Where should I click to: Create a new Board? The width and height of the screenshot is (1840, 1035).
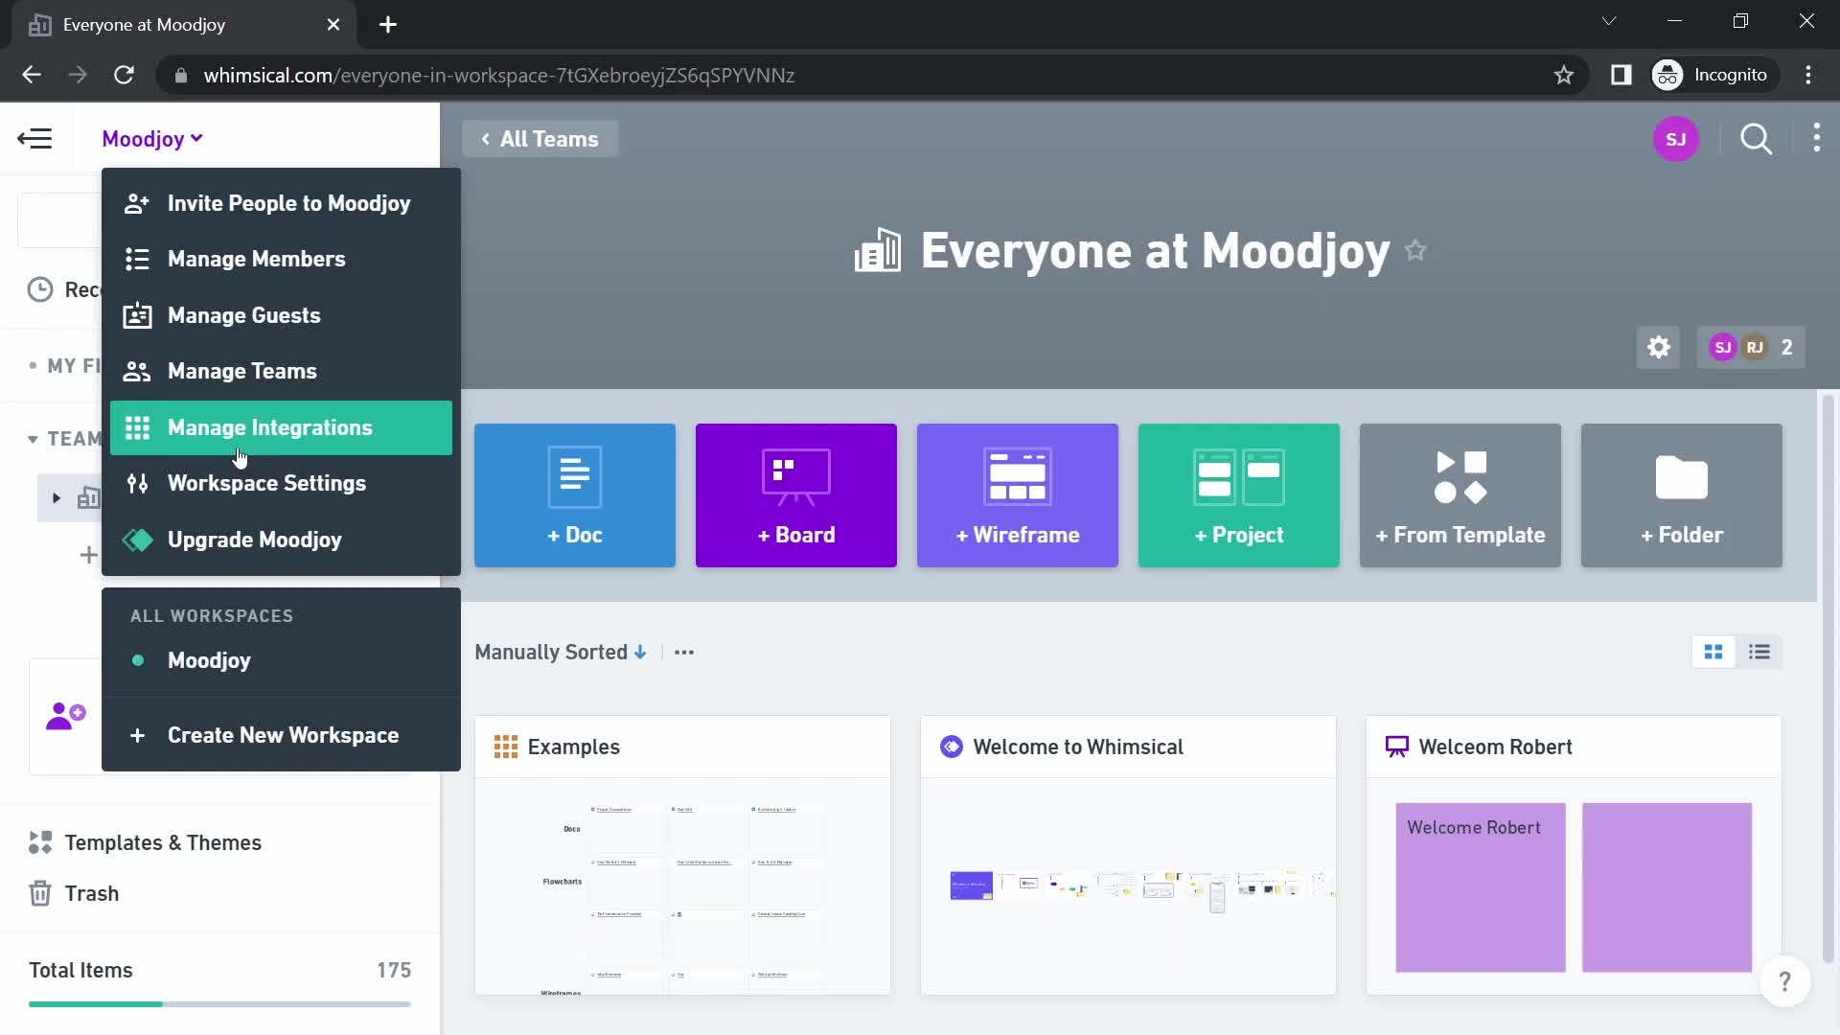click(x=796, y=495)
